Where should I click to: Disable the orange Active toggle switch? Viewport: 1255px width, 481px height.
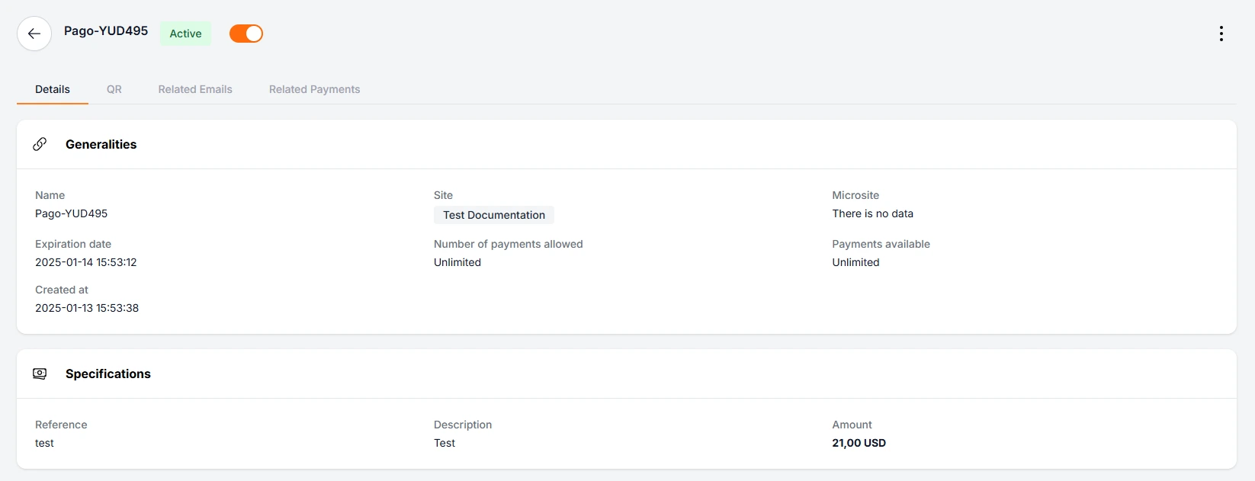click(246, 34)
